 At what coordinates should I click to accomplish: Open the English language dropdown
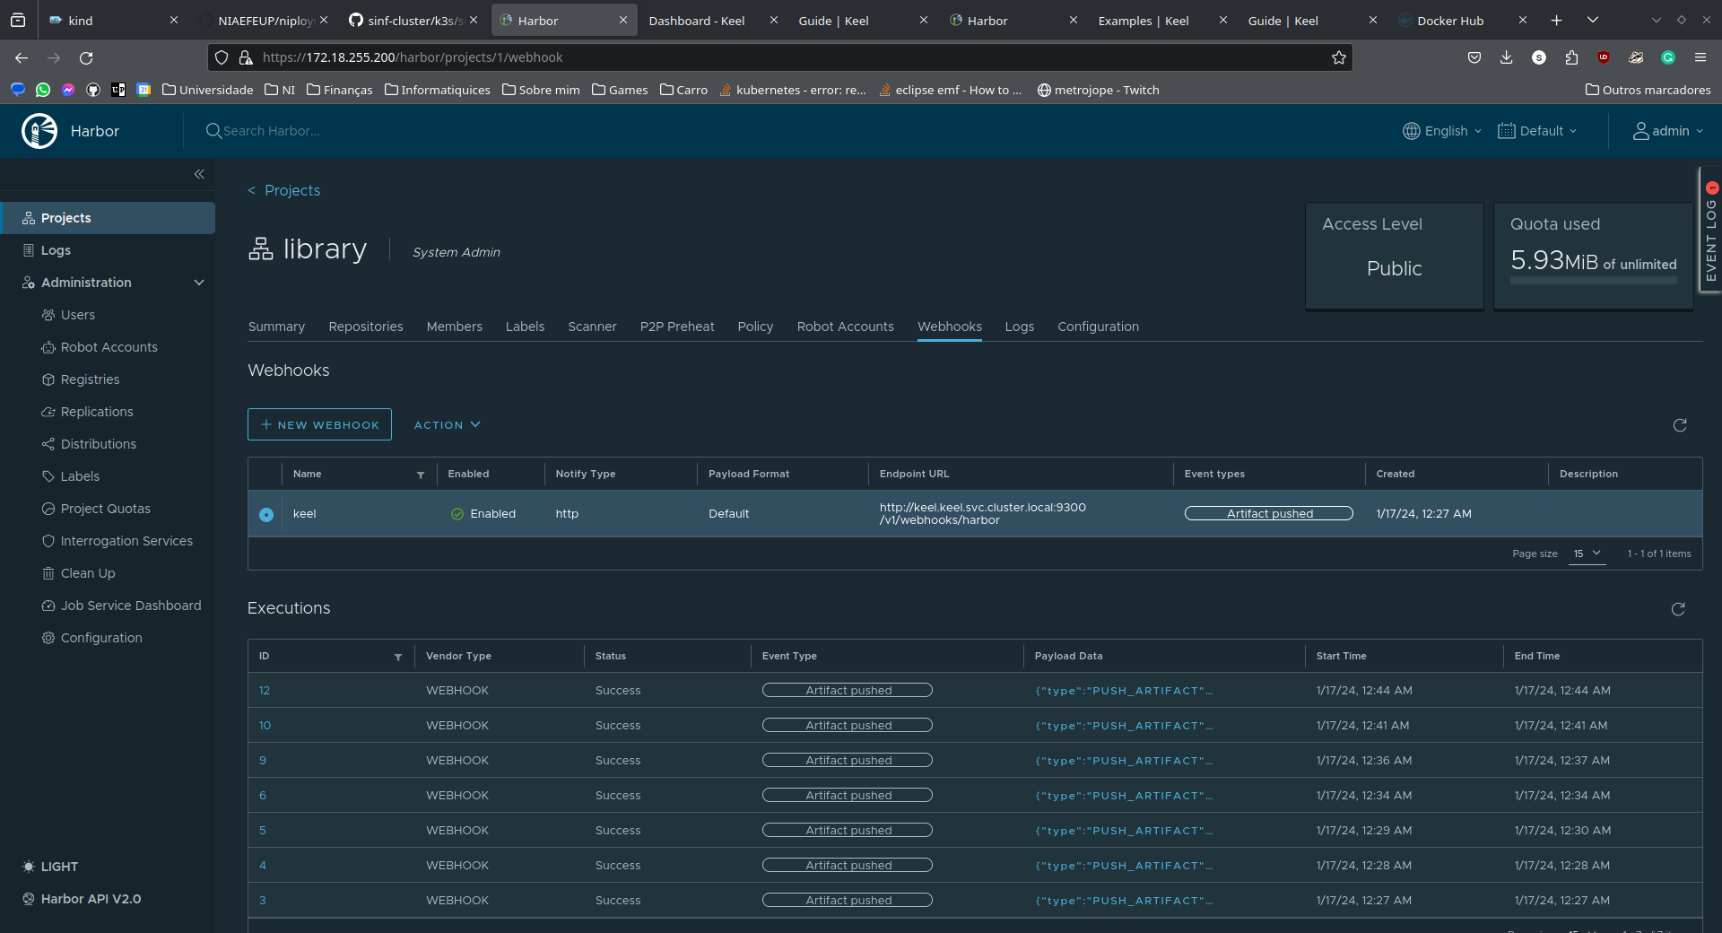1442,131
